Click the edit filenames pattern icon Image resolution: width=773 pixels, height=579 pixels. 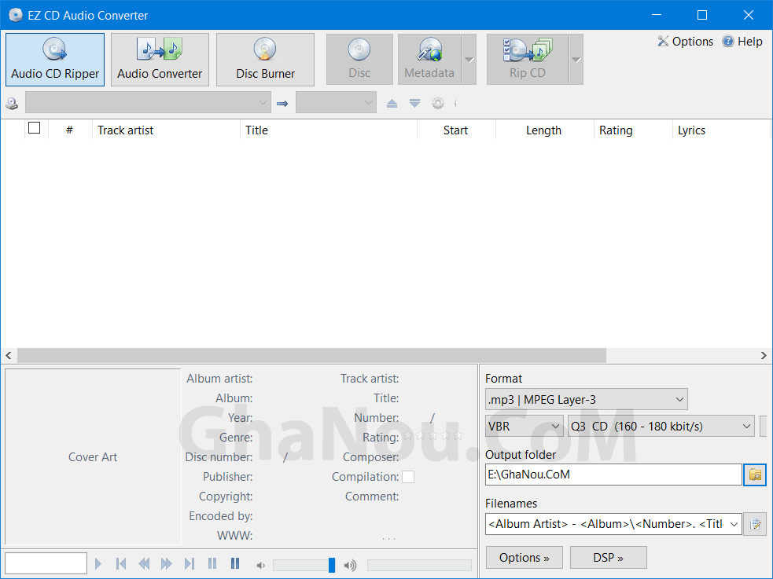755,524
